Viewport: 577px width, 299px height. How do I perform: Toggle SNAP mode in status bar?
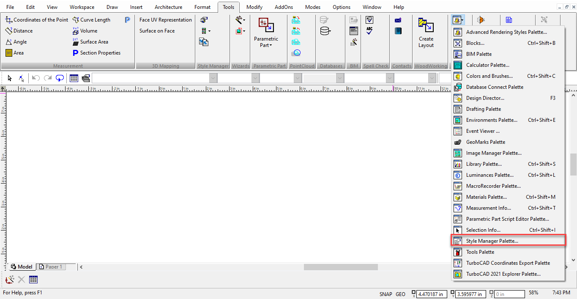coord(386,294)
